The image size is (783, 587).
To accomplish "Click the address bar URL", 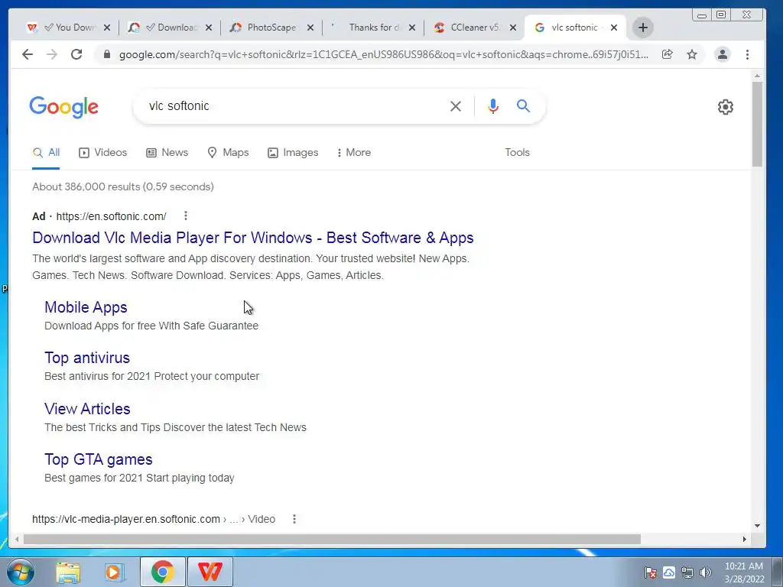I will [x=384, y=54].
